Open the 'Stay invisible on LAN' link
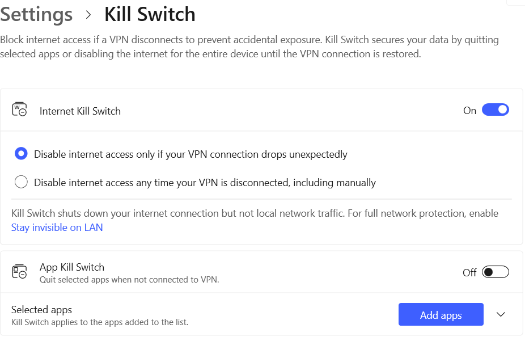 click(x=57, y=228)
